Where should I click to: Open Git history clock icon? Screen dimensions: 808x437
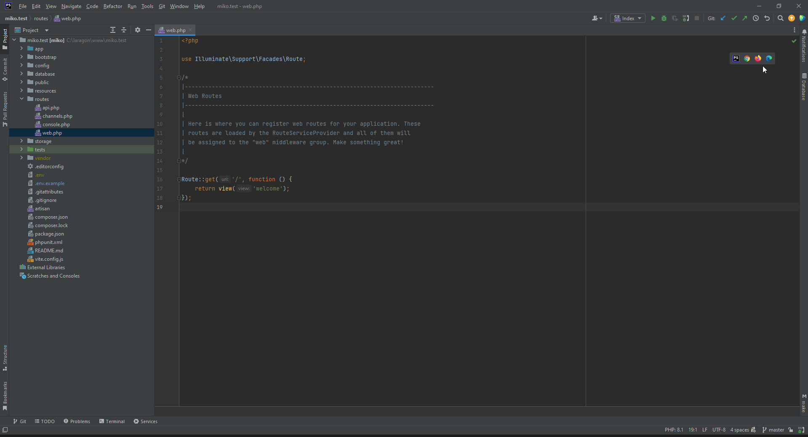pyautogui.click(x=756, y=18)
